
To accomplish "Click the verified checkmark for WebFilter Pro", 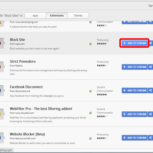I will tap(90, 113).
